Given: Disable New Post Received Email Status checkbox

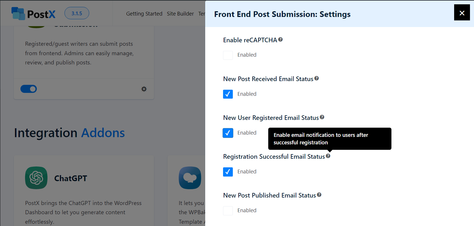Looking at the screenshot, I should pyautogui.click(x=228, y=94).
